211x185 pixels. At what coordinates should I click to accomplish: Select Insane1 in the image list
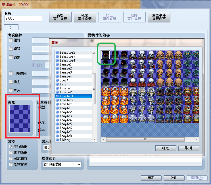(x=73, y=88)
